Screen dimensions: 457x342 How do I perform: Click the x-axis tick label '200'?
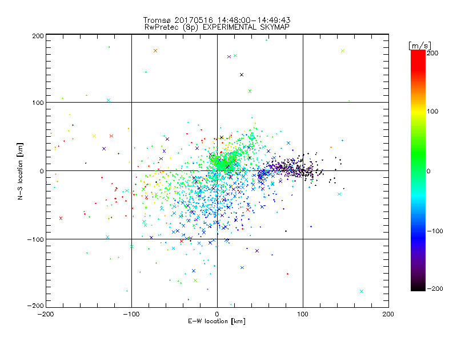click(388, 314)
